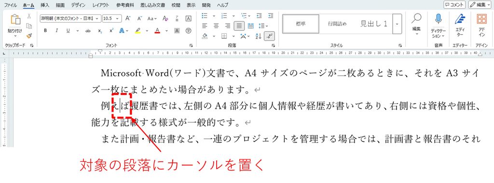The image size is (494, 183).
Task: Apply red font color
Action: pyautogui.click(x=158, y=30)
